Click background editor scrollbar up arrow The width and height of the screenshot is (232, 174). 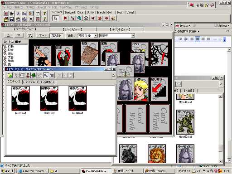pyautogui.click(x=229, y=50)
